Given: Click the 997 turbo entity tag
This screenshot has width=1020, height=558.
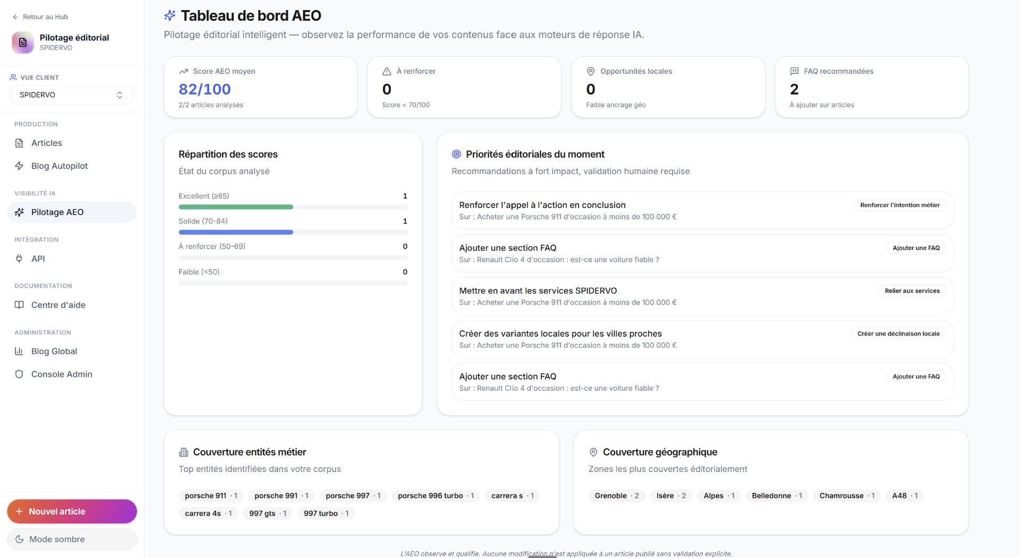Looking at the screenshot, I should [326, 513].
